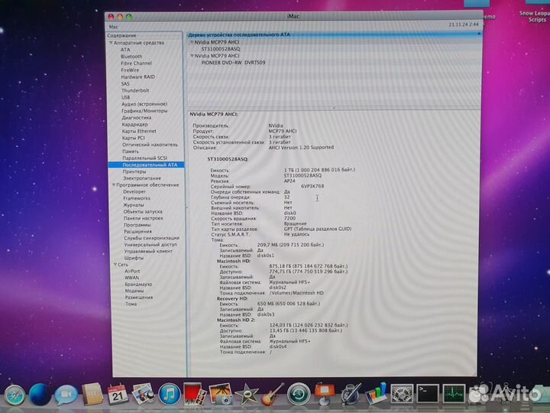Image resolution: width=550 pixels, height=413 pixels.
Task: Select Память in the sidebar
Action: 131,151
